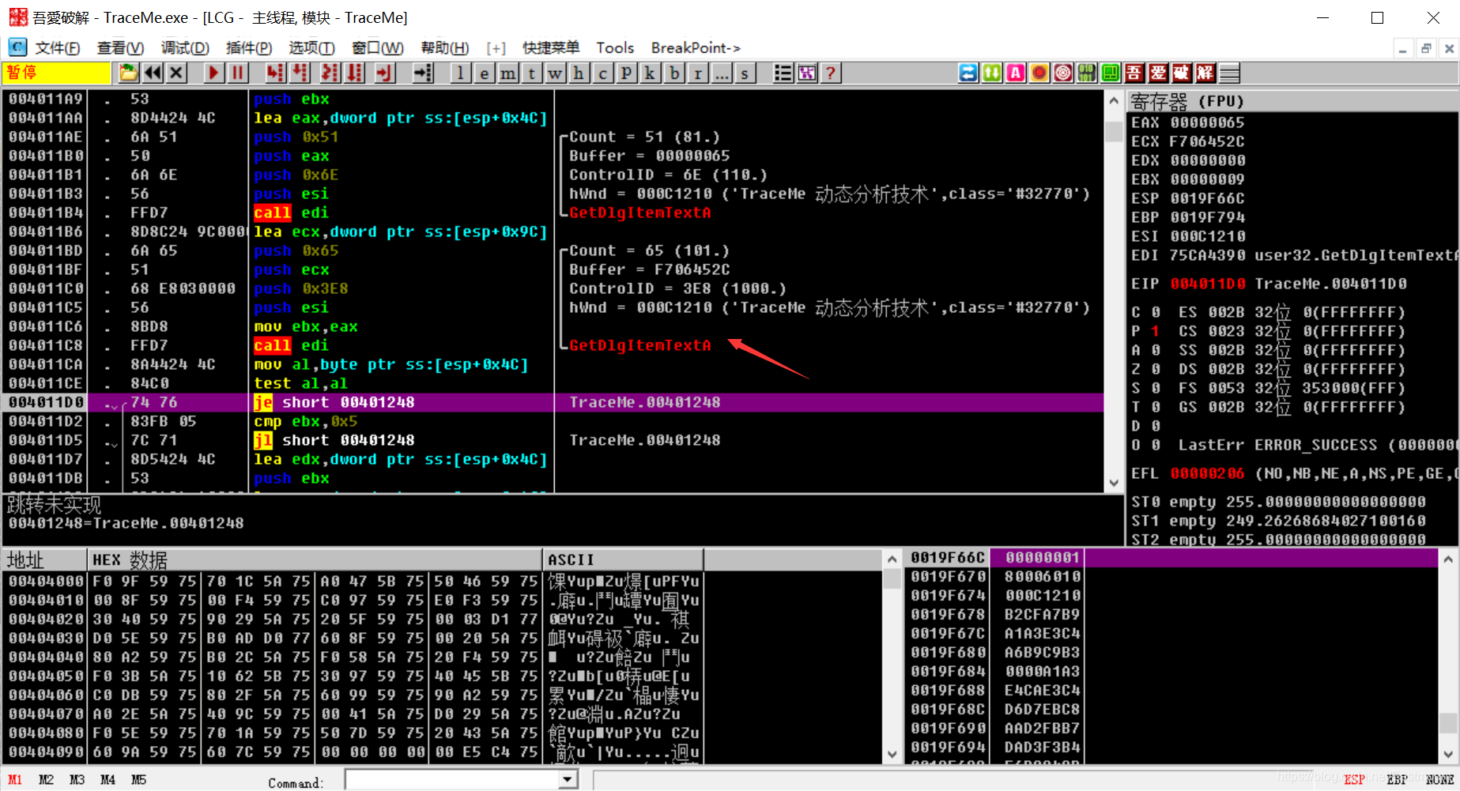Show windows list with the 'w' button
The height and width of the screenshot is (791, 1460).
tap(556, 73)
